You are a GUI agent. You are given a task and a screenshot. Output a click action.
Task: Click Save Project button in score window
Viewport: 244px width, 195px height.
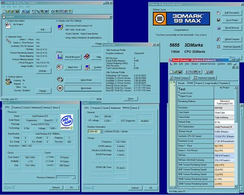[x=232, y=20]
